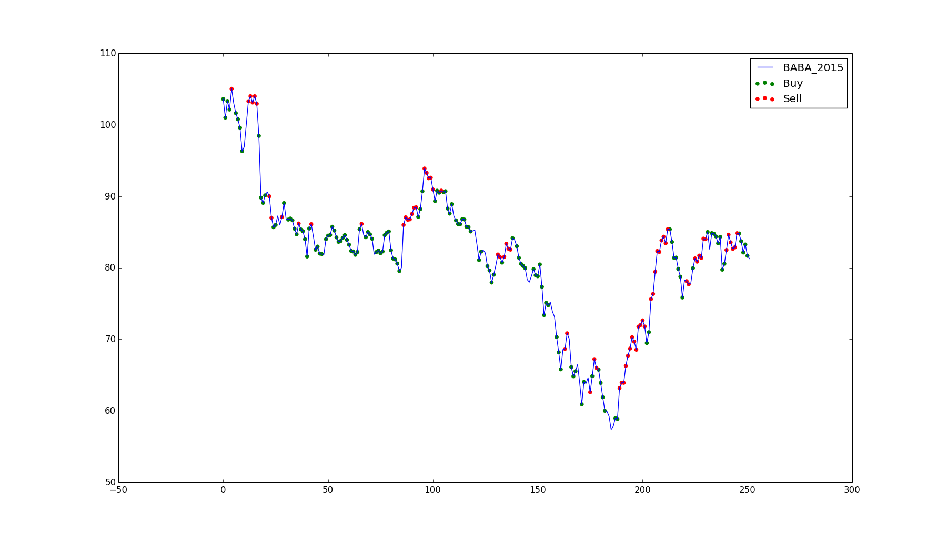Click the y-axis tick label 100
The height and width of the screenshot is (536, 947).
point(108,125)
